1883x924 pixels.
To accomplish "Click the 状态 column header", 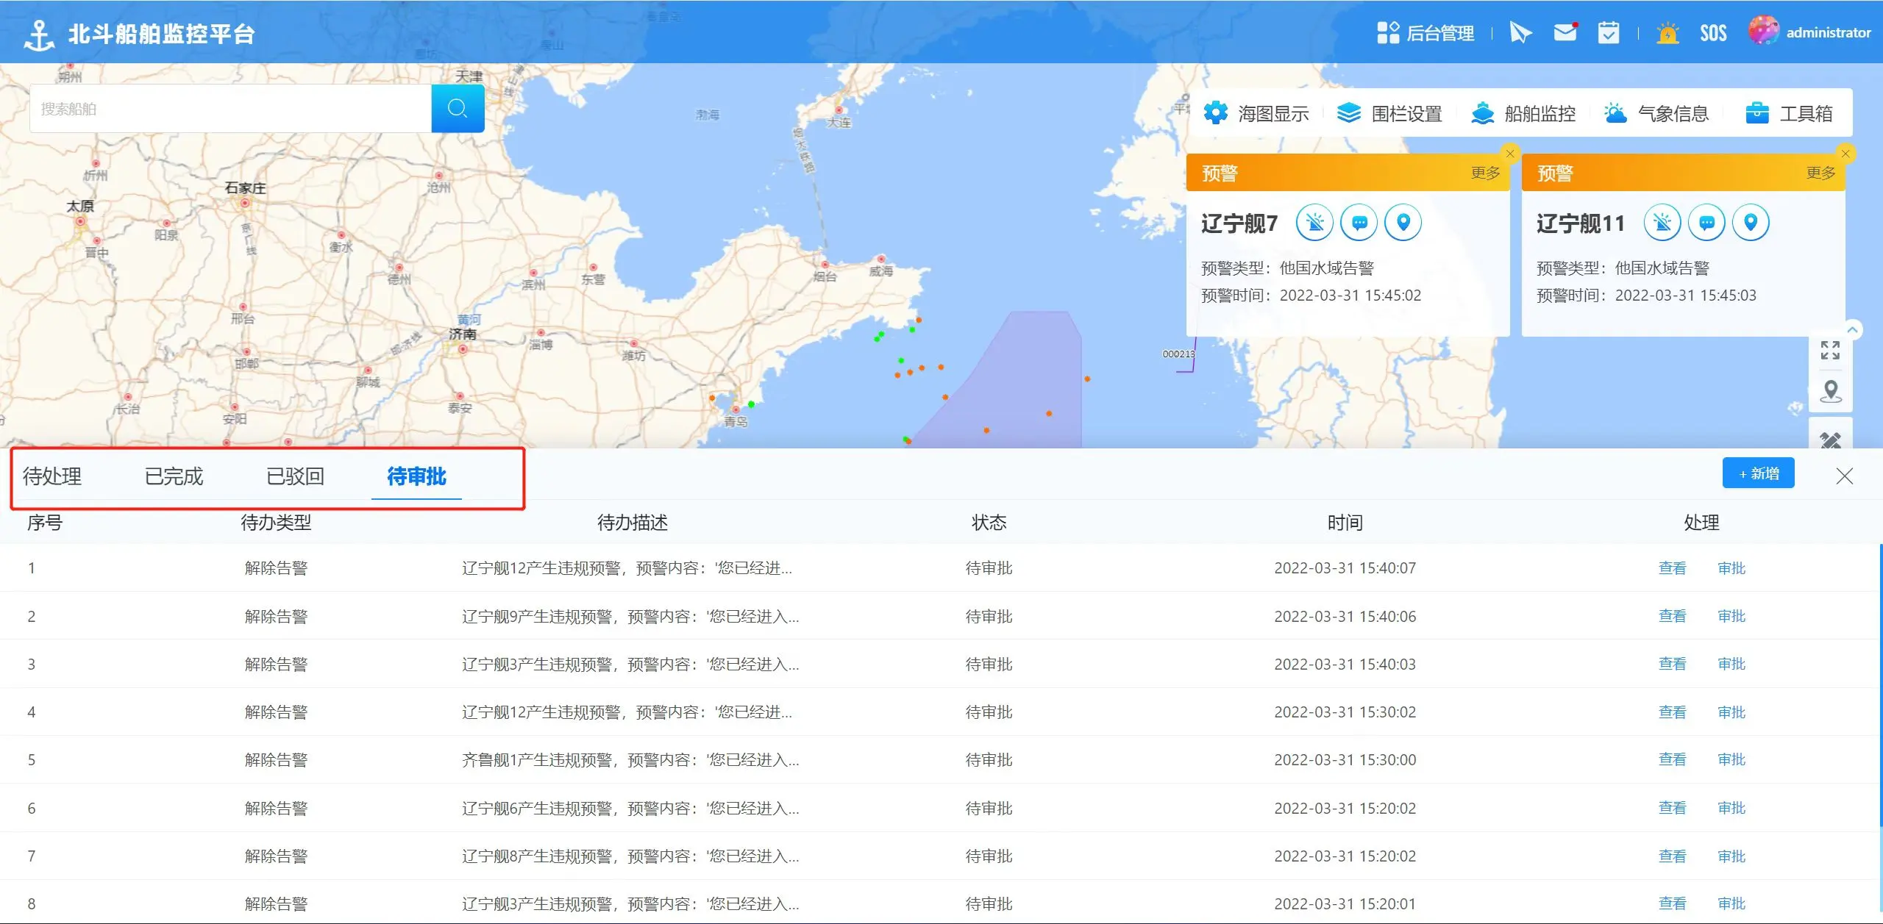I will pyautogui.click(x=989, y=523).
